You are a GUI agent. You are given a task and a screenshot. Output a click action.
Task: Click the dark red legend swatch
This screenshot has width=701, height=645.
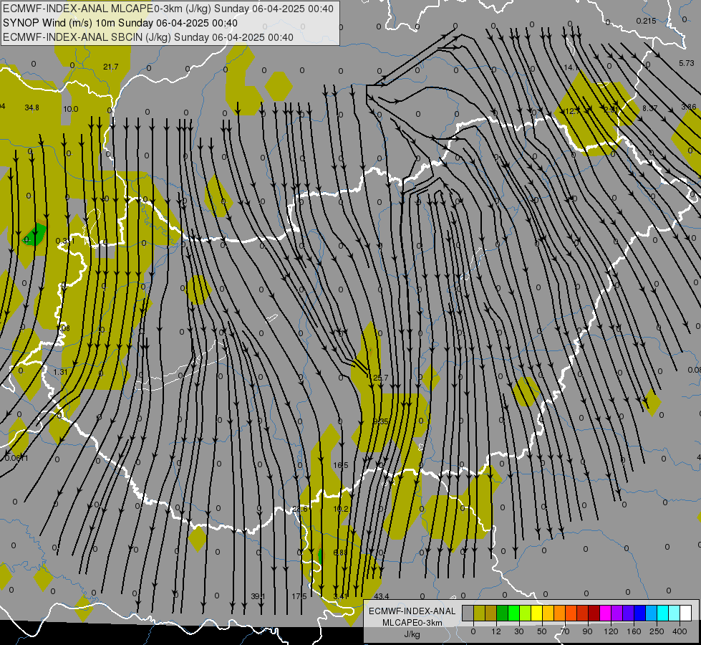(594, 613)
